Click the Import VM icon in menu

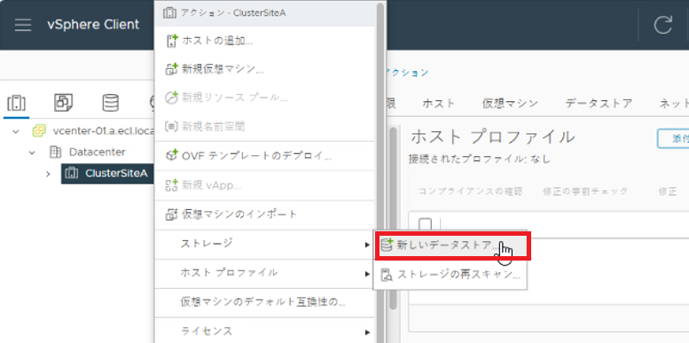pos(171,214)
